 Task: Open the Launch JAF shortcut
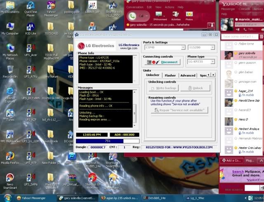pyautogui.click(x=92, y=7)
